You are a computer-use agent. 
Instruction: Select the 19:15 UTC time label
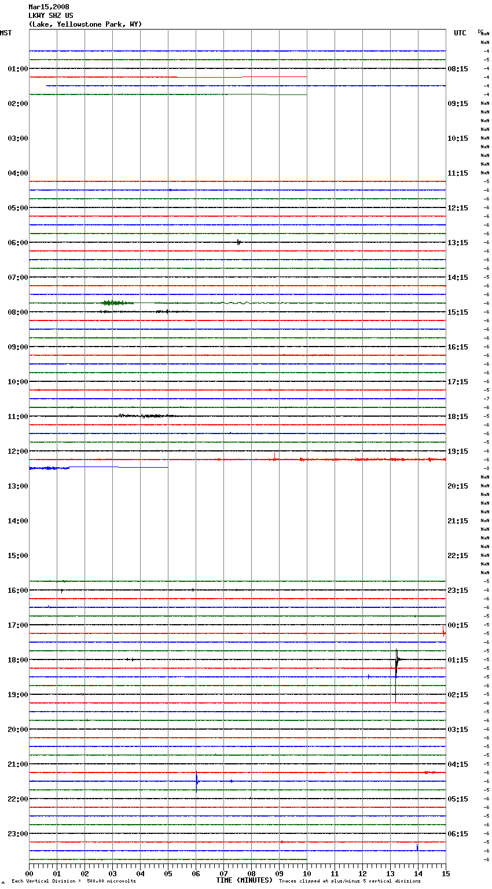[x=458, y=451]
